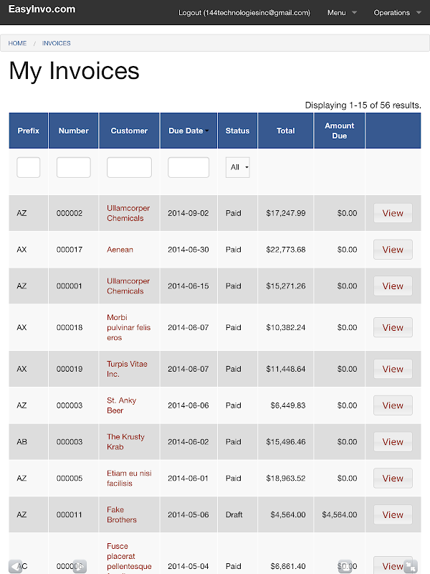
Task: Open INVOICES breadcrumb link
Action: coord(56,43)
